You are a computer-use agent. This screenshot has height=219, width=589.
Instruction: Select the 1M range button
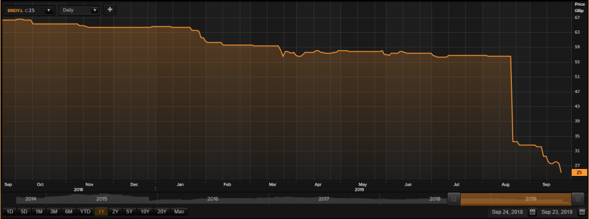[x=39, y=212]
